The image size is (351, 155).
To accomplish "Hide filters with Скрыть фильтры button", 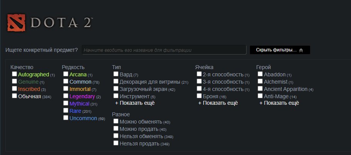I will point(280,50).
